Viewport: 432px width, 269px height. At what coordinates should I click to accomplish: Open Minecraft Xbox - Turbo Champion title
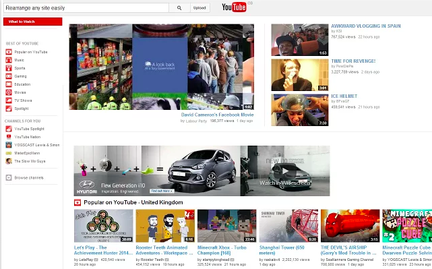point(222,250)
